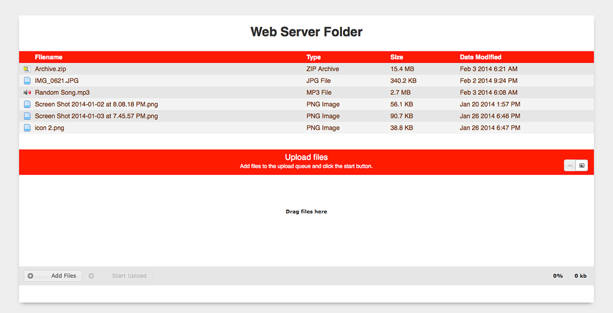613x313 pixels.
Task: Open the icon 2.png file link
Action: point(50,128)
